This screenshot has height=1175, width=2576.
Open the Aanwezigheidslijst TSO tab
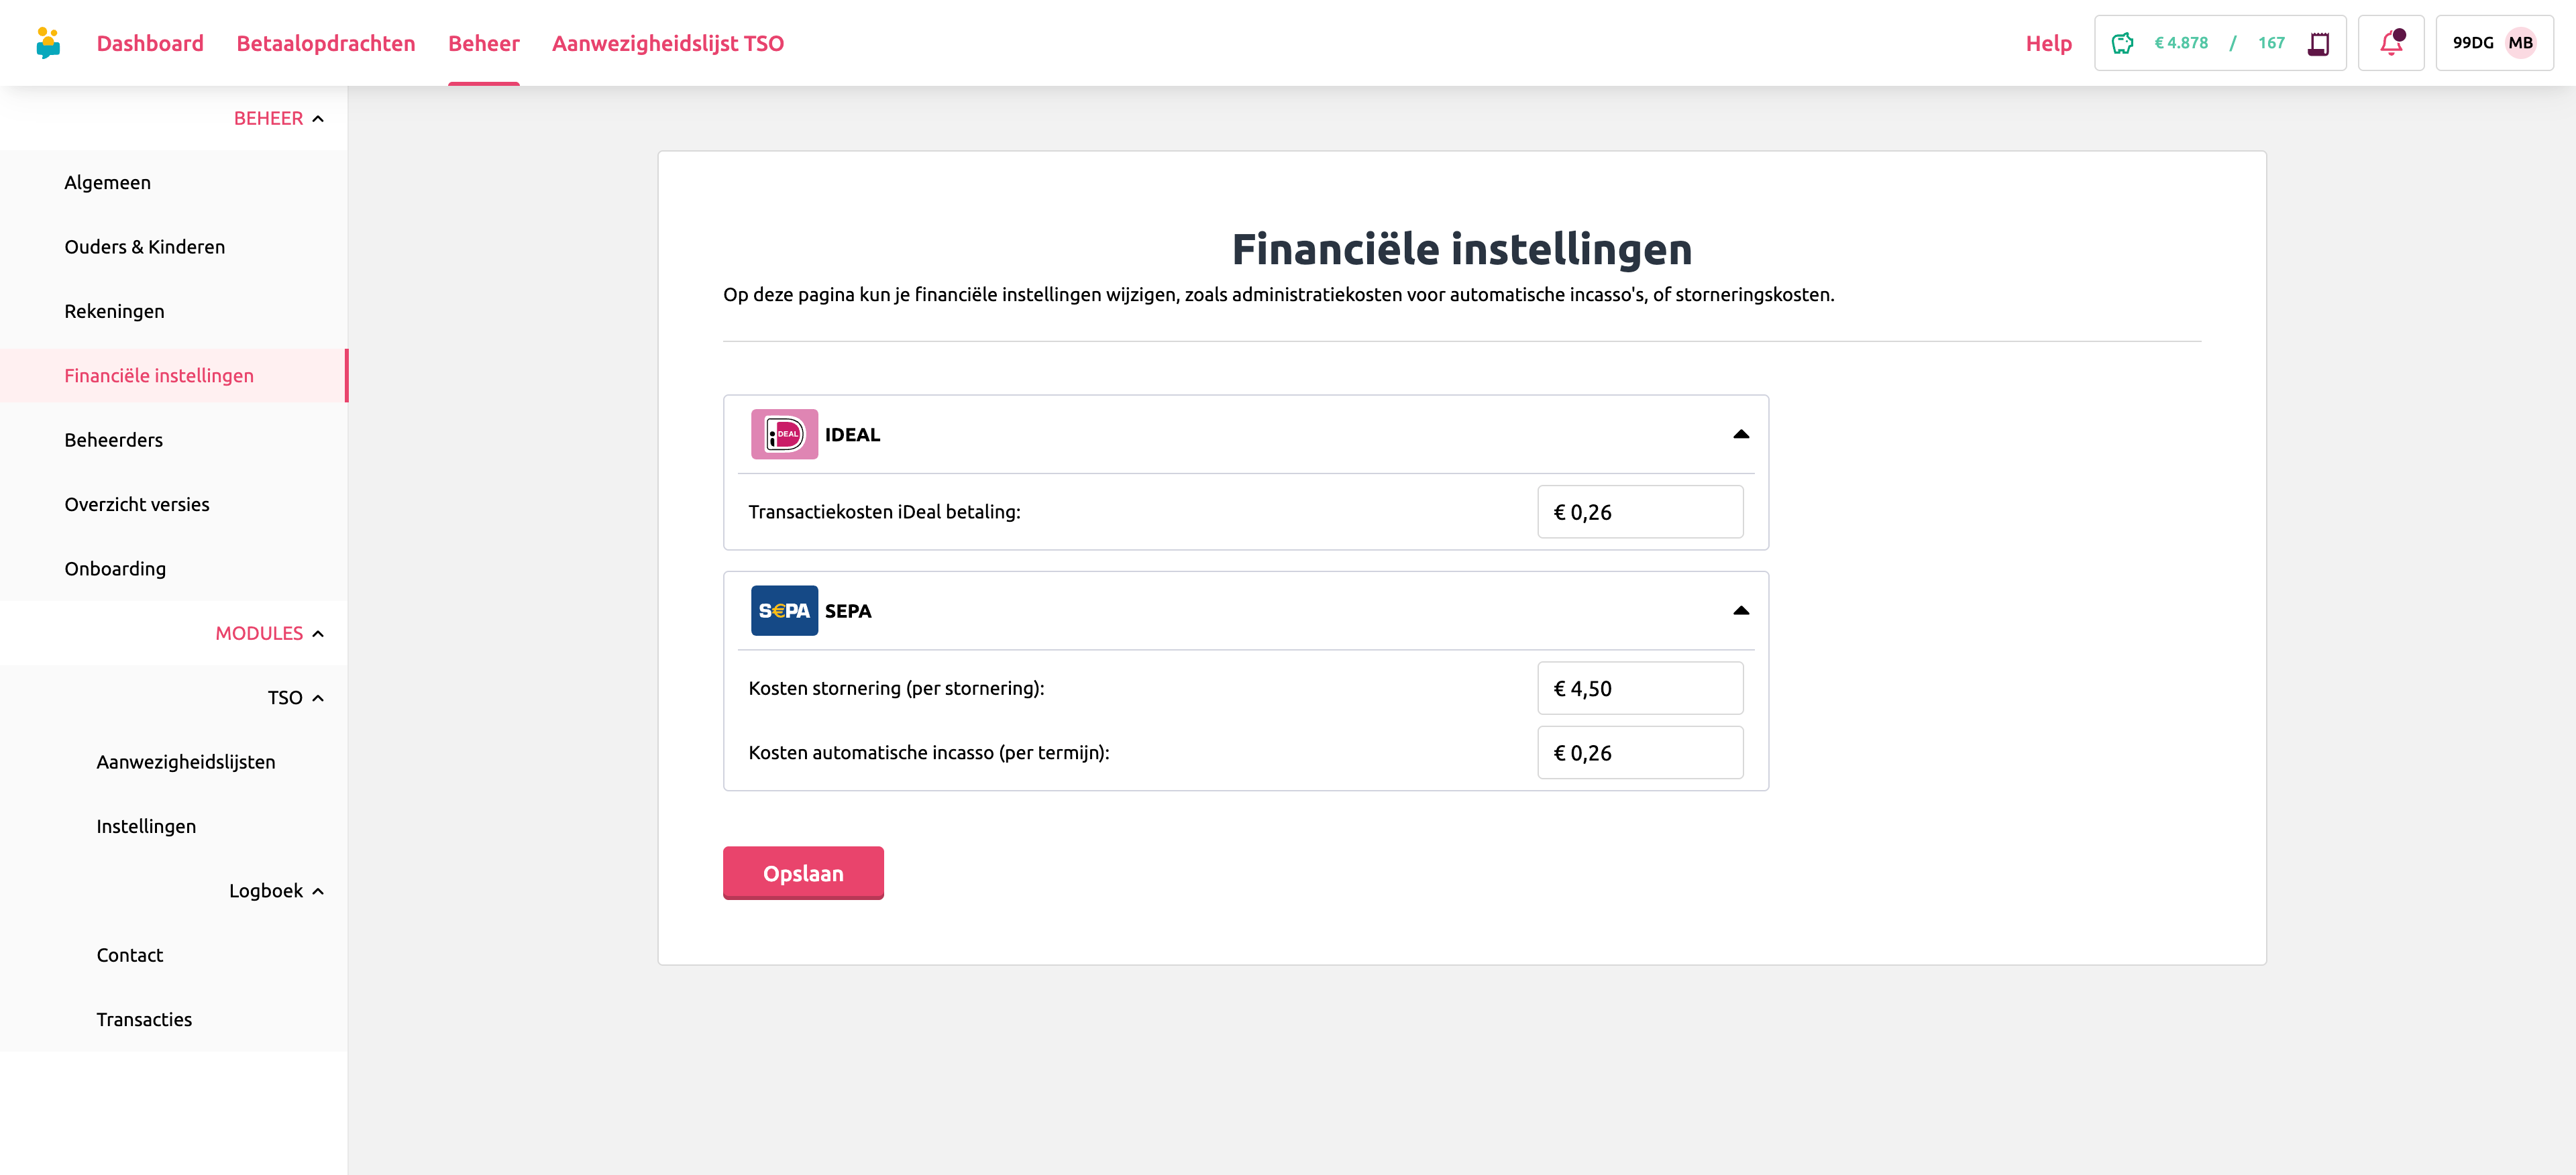tap(667, 43)
